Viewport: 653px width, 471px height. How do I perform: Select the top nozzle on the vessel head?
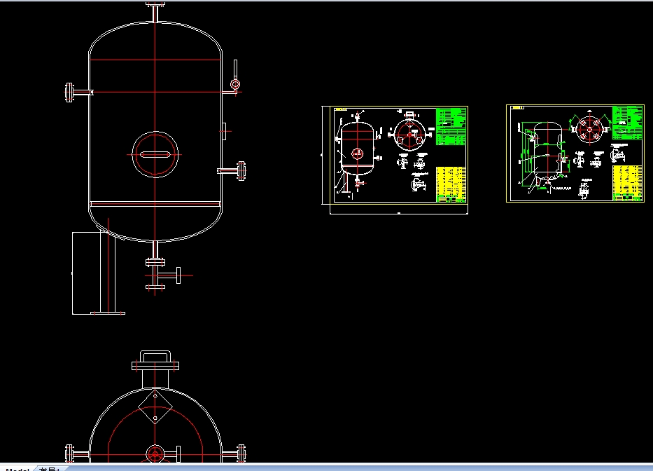pos(155,11)
